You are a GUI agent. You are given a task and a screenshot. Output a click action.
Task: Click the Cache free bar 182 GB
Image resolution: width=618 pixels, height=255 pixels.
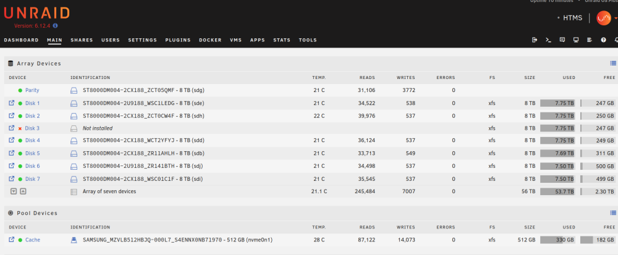598,240
